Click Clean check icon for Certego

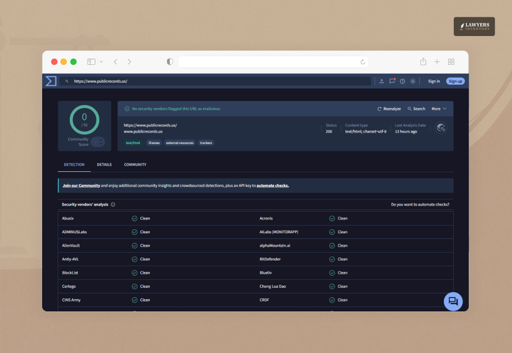point(135,287)
